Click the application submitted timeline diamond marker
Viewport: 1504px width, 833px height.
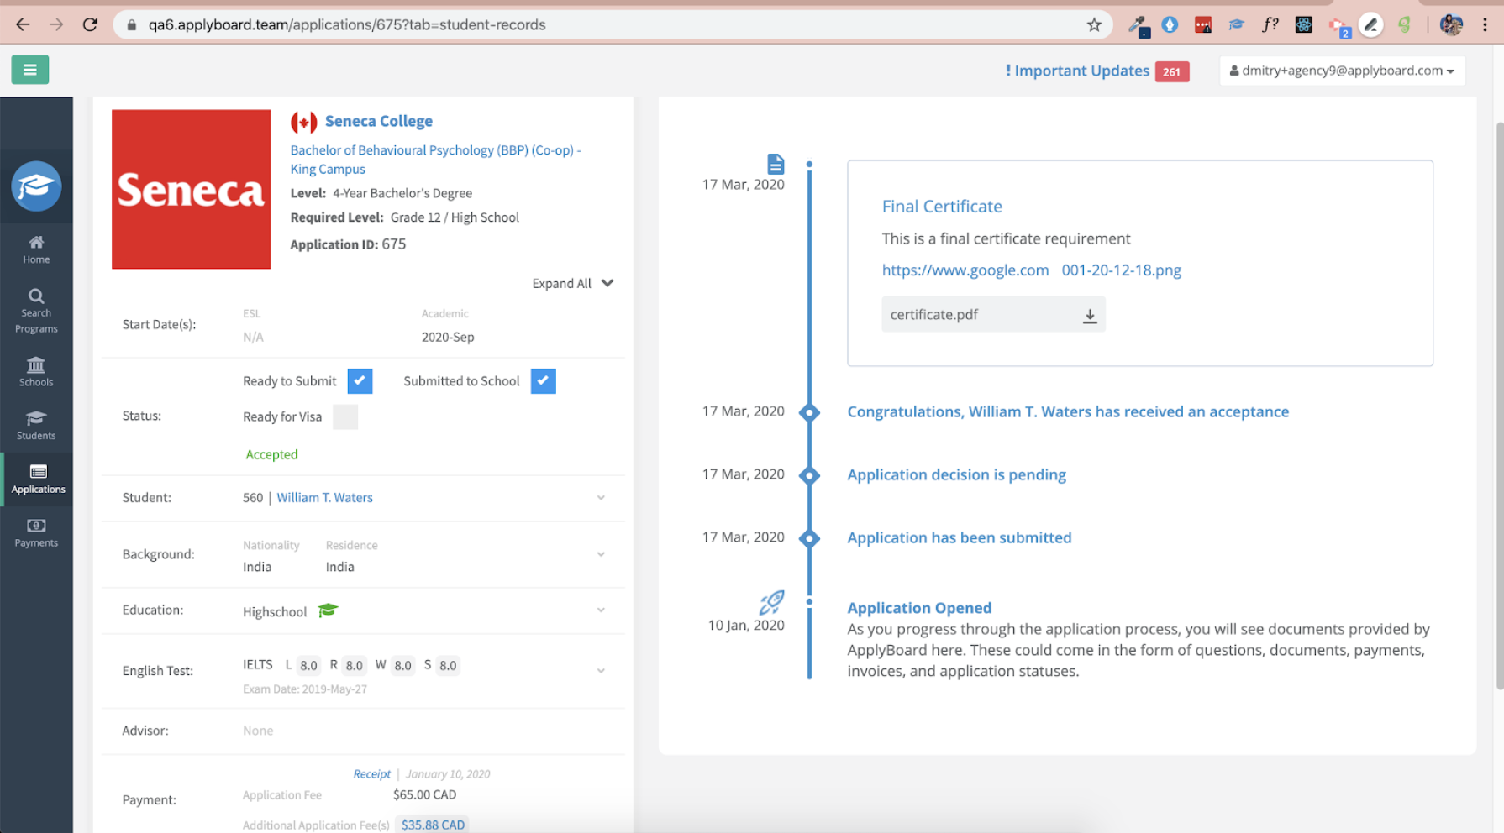click(809, 538)
